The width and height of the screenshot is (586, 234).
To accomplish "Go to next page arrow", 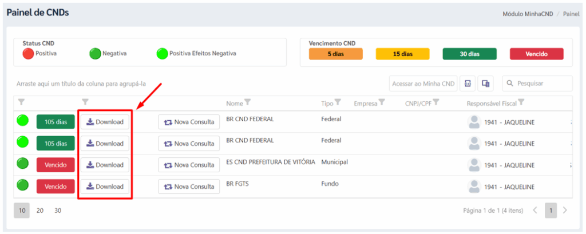I will (x=565, y=211).
